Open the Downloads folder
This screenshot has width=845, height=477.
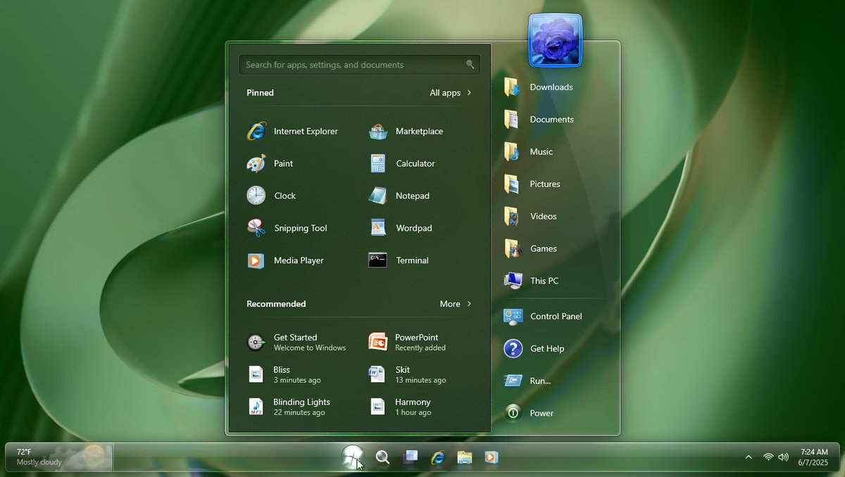point(539,87)
